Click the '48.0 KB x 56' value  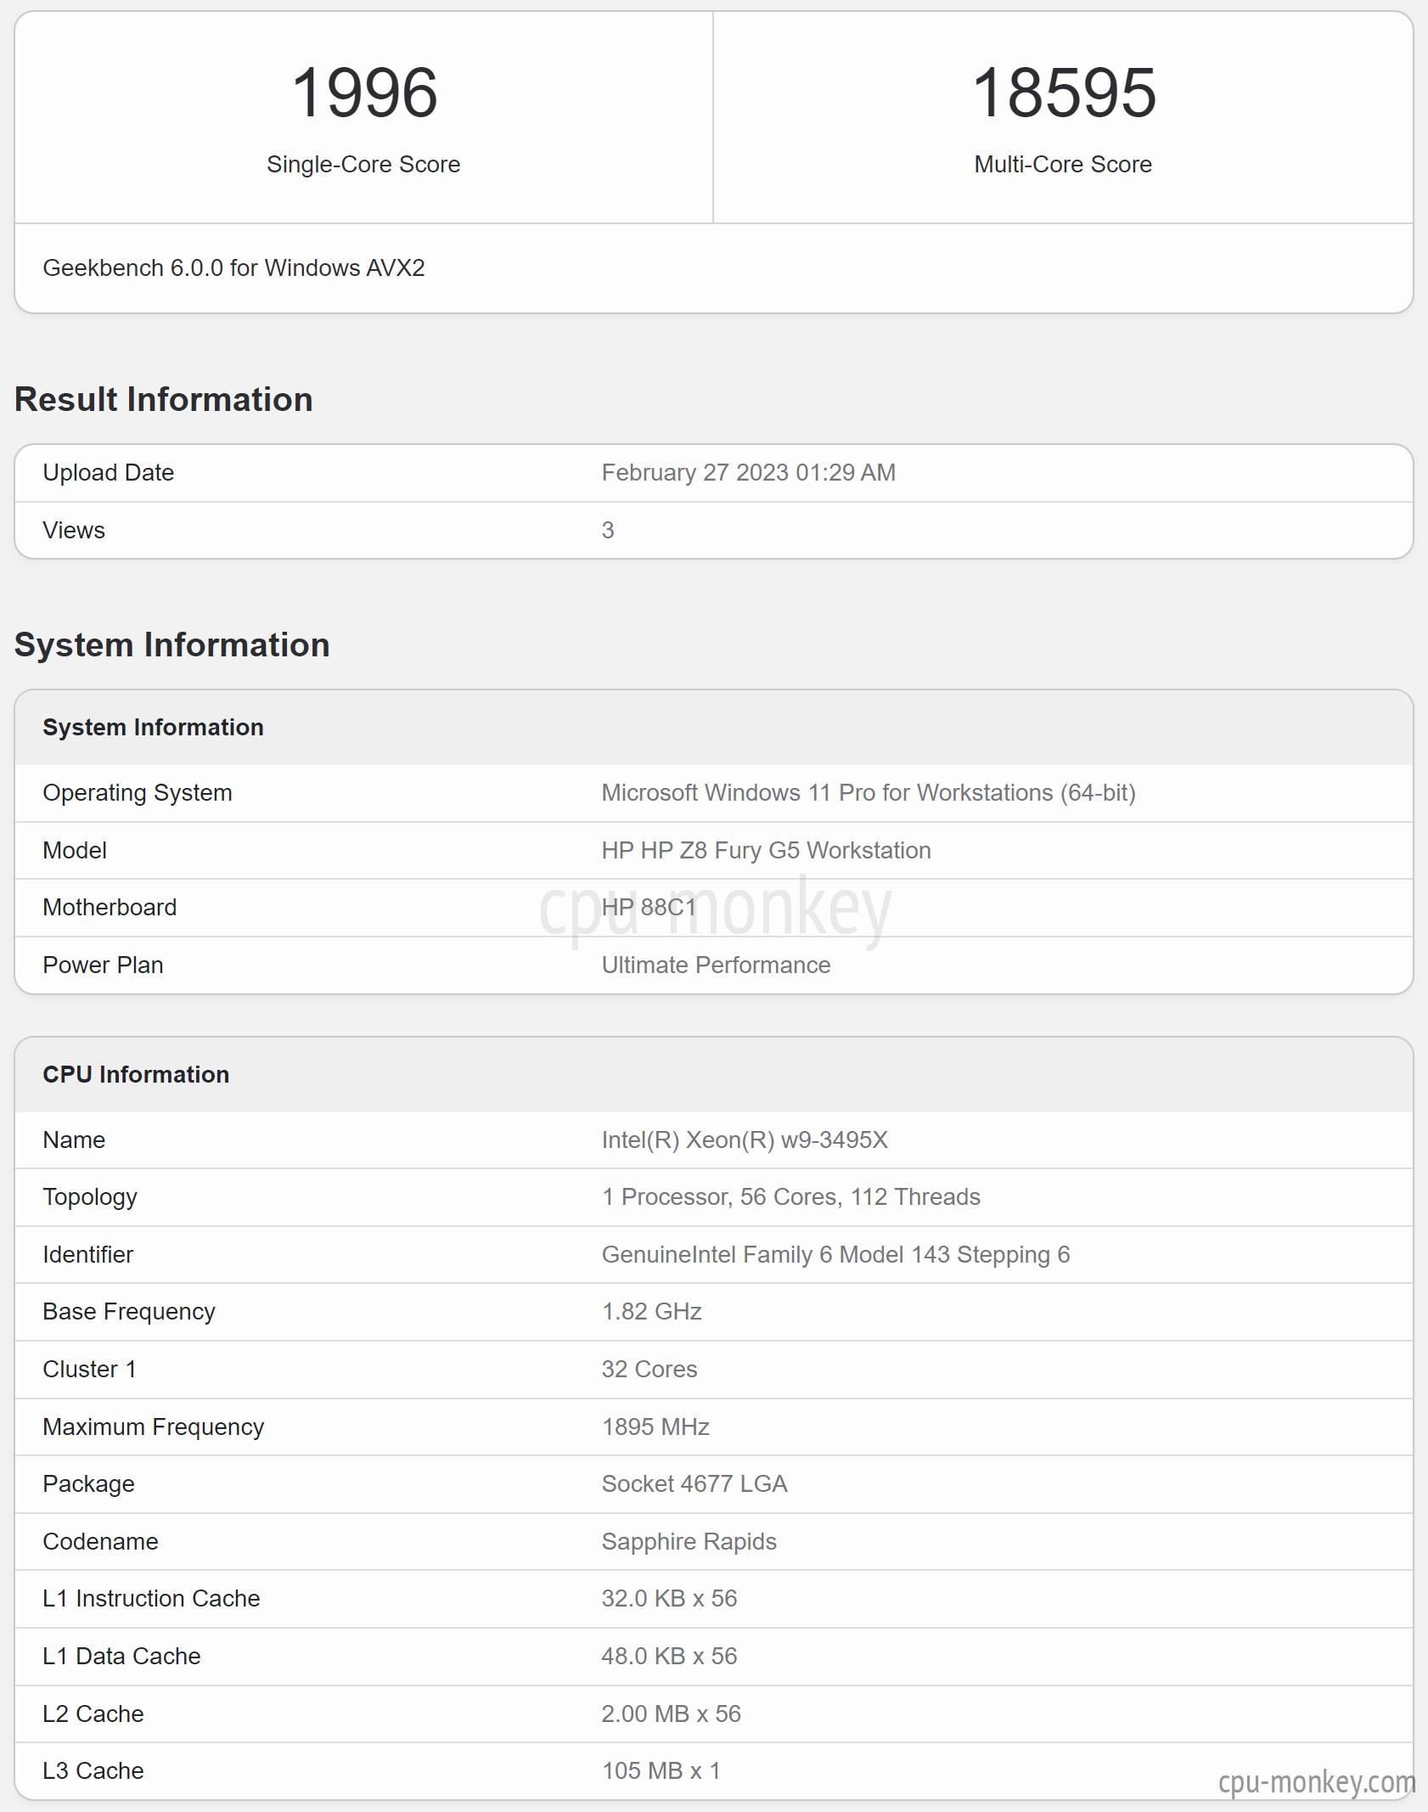[670, 1656]
